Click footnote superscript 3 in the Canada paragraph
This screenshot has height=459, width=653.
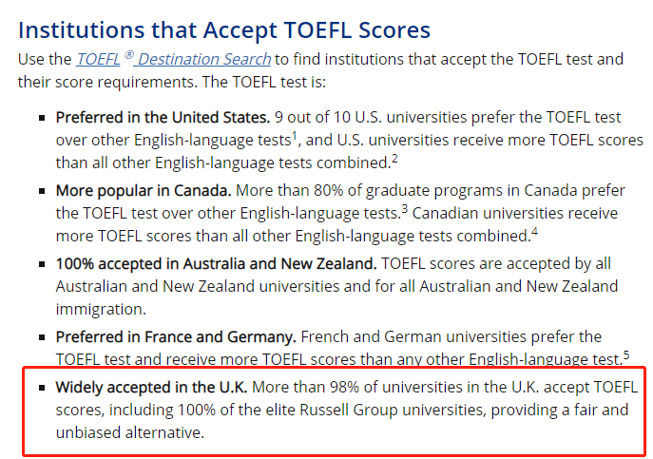[403, 208]
